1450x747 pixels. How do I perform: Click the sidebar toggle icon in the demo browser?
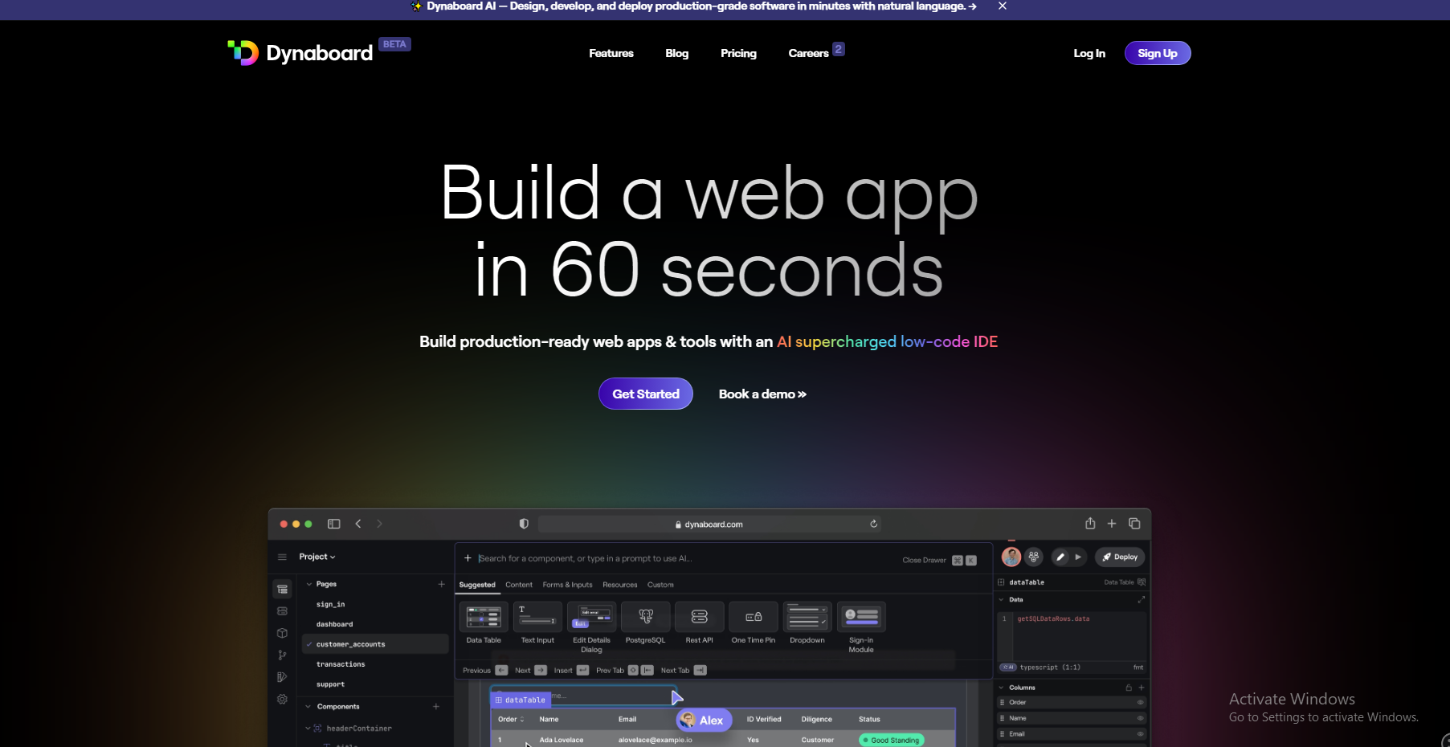click(334, 524)
